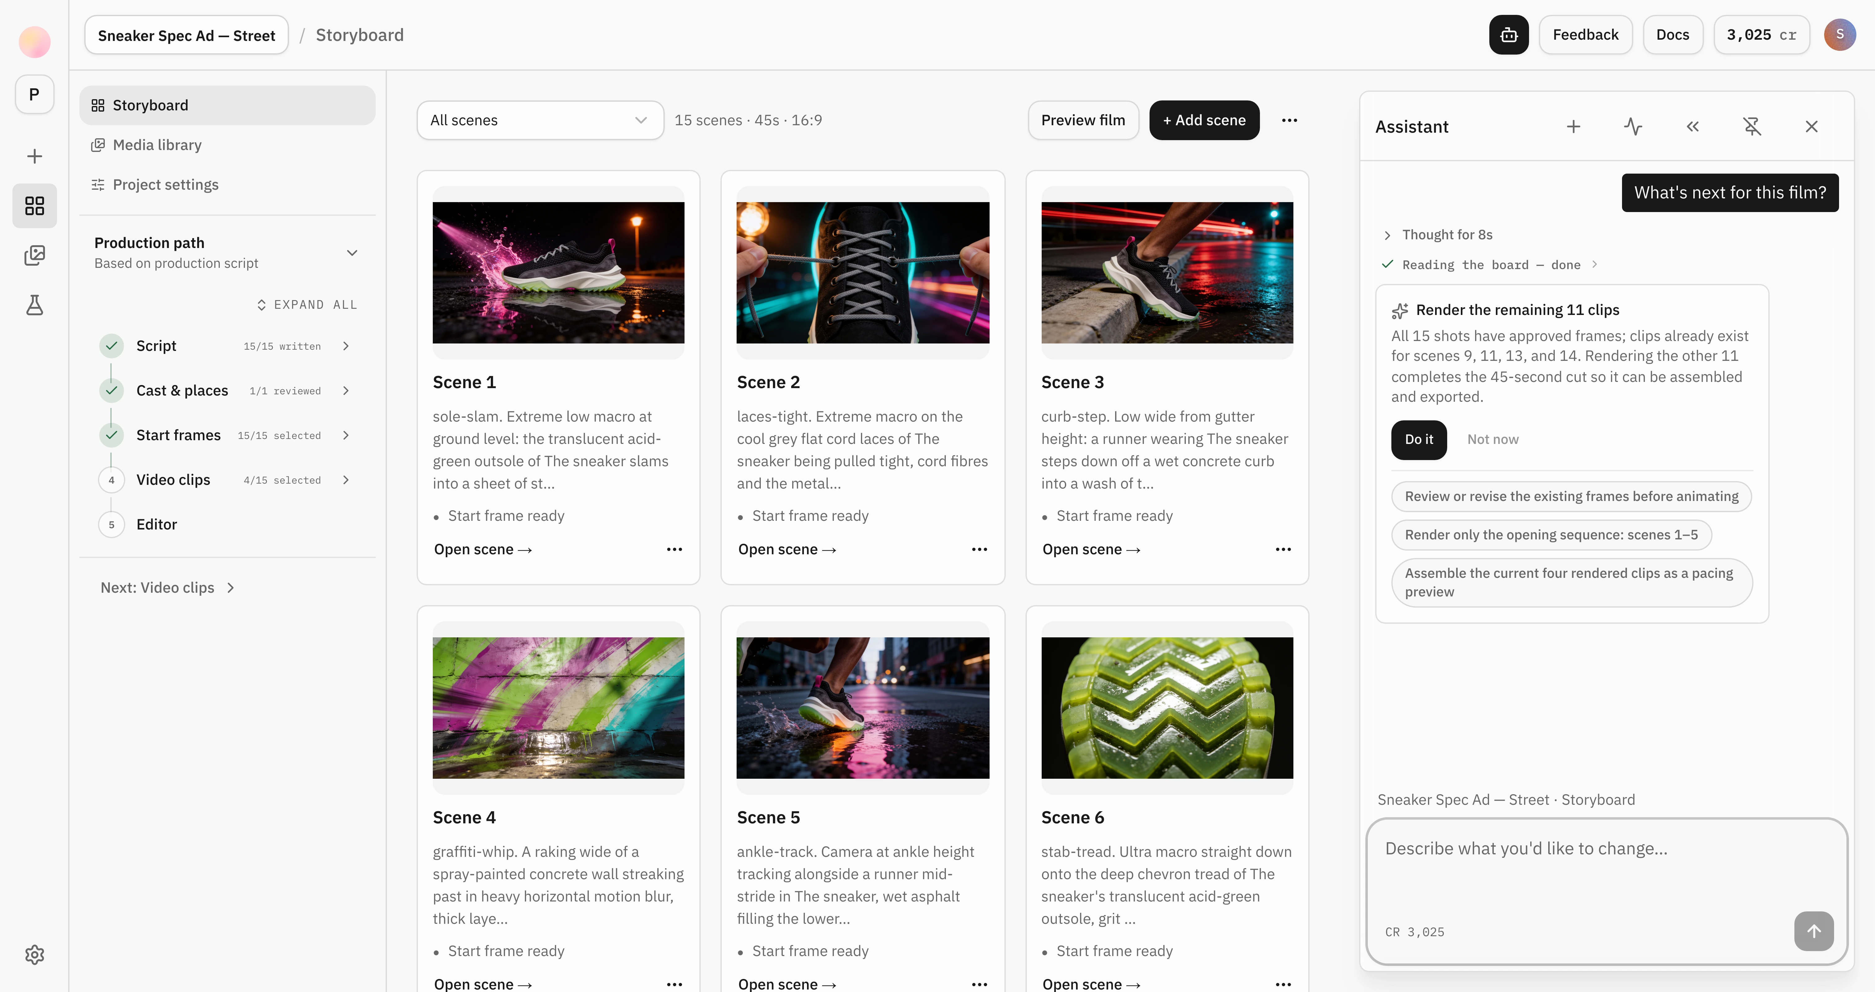1875x992 pixels.
Task: Click the pink gradient app logo
Action: [34, 42]
